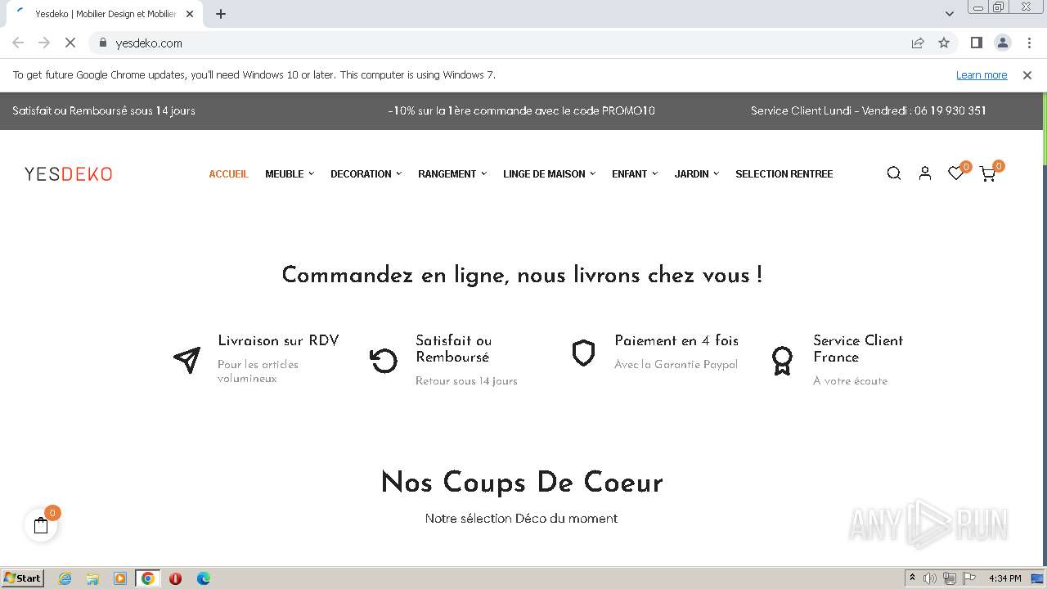Image resolution: width=1047 pixels, height=589 pixels.
Task: Go back to the previous page
Action: 18,43
